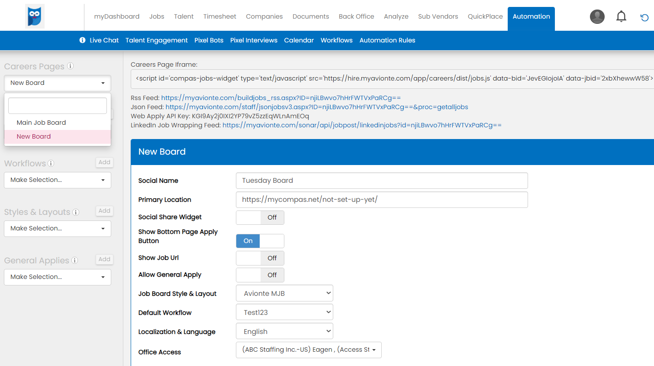Turn off Show Bottom Page Apply Button
The width and height of the screenshot is (654, 366).
pyautogui.click(x=260, y=241)
